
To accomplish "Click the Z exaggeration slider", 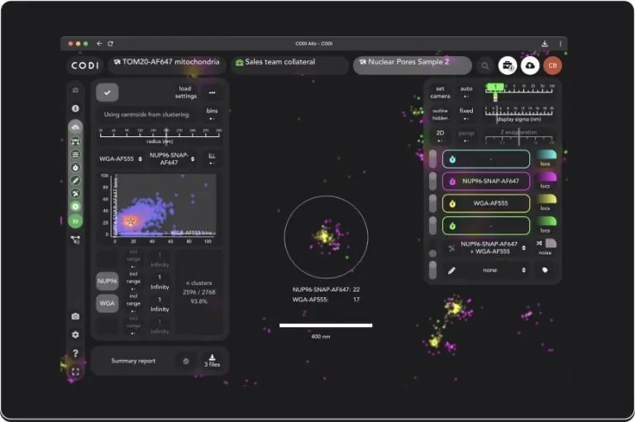I will point(518,137).
